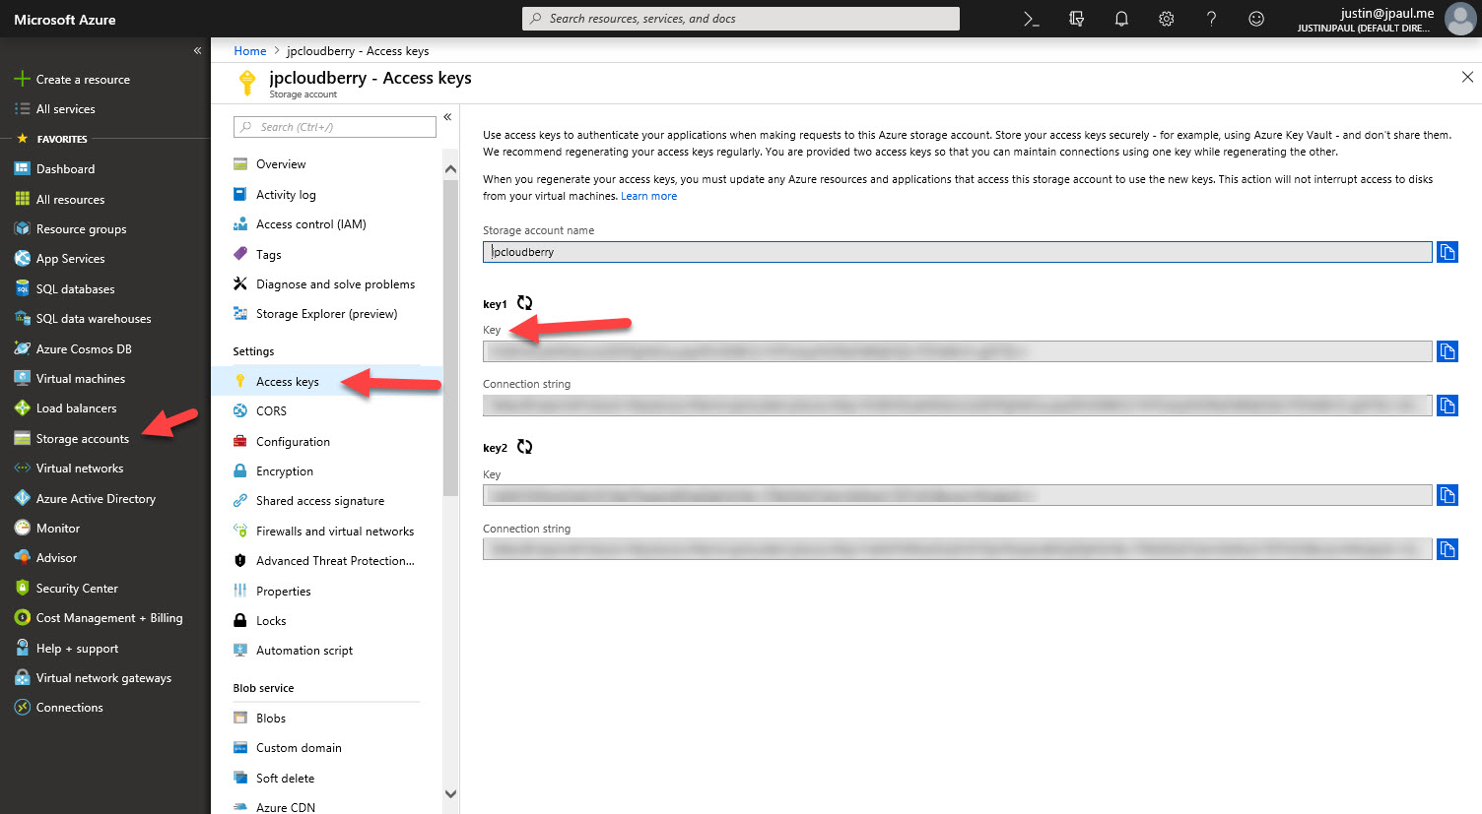Image resolution: width=1482 pixels, height=814 pixels.
Task: Open Resource groups in the sidebar
Action: [x=81, y=229]
